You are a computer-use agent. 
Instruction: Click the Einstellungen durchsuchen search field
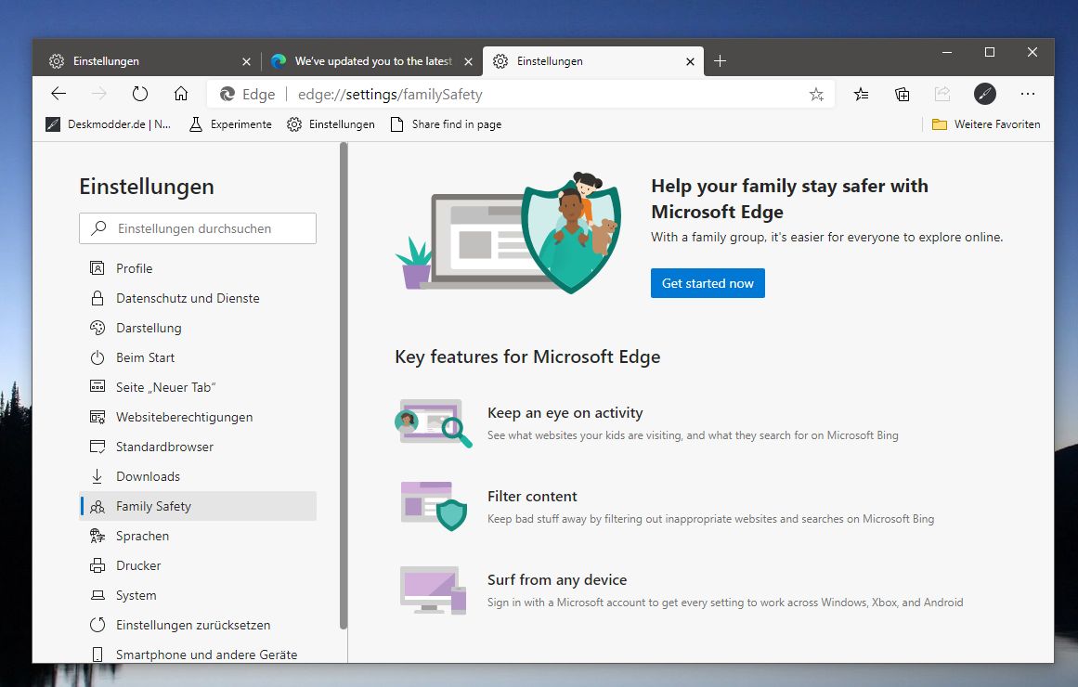(198, 228)
